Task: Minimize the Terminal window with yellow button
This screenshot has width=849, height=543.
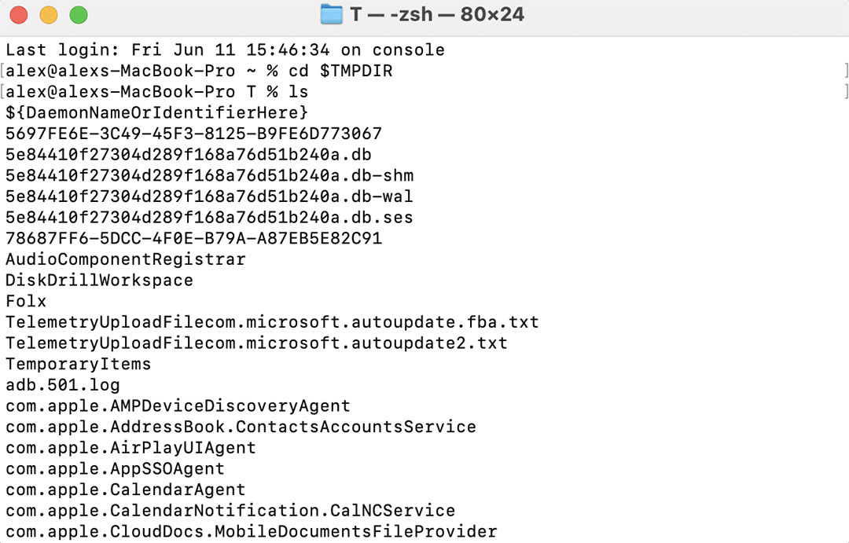Action: pyautogui.click(x=49, y=15)
